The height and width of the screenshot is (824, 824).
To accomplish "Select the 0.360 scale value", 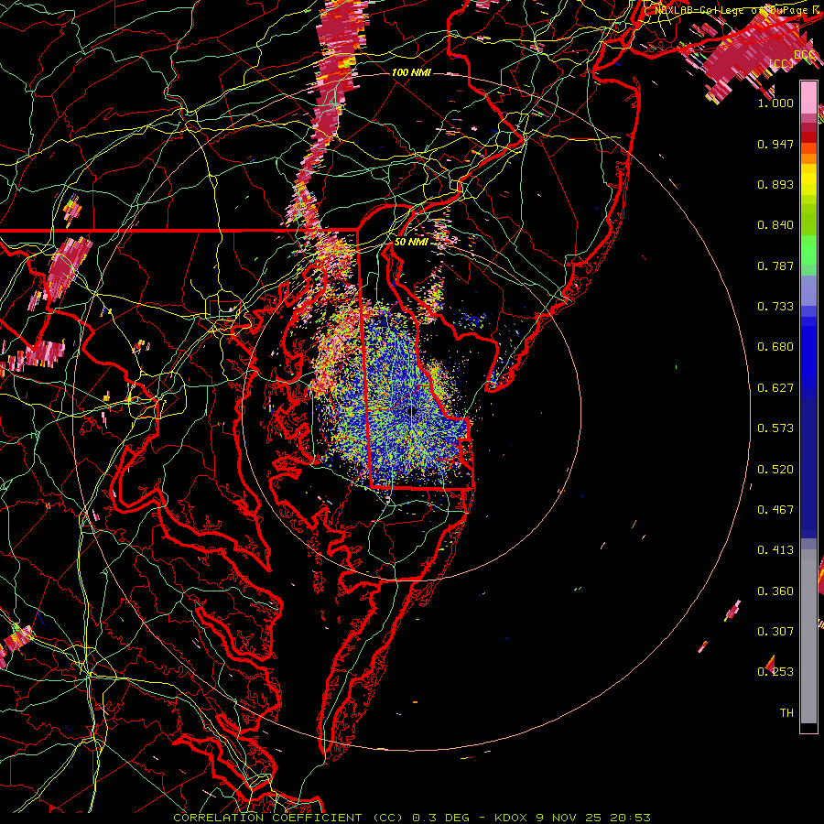I will (775, 591).
